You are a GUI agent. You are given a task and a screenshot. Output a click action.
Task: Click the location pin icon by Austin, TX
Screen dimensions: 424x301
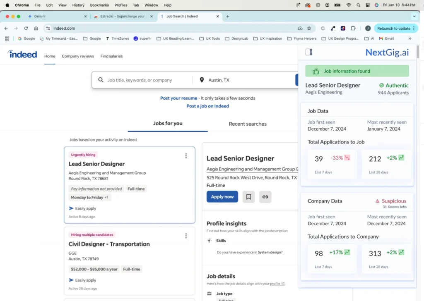pos(202,80)
